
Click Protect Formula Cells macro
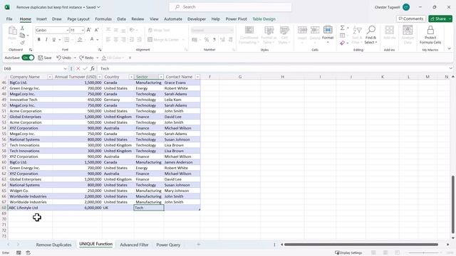pyautogui.click(x=430, y=35)
